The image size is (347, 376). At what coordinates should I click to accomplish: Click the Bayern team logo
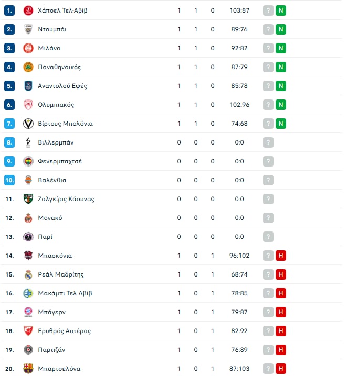[x=28, y=312]
